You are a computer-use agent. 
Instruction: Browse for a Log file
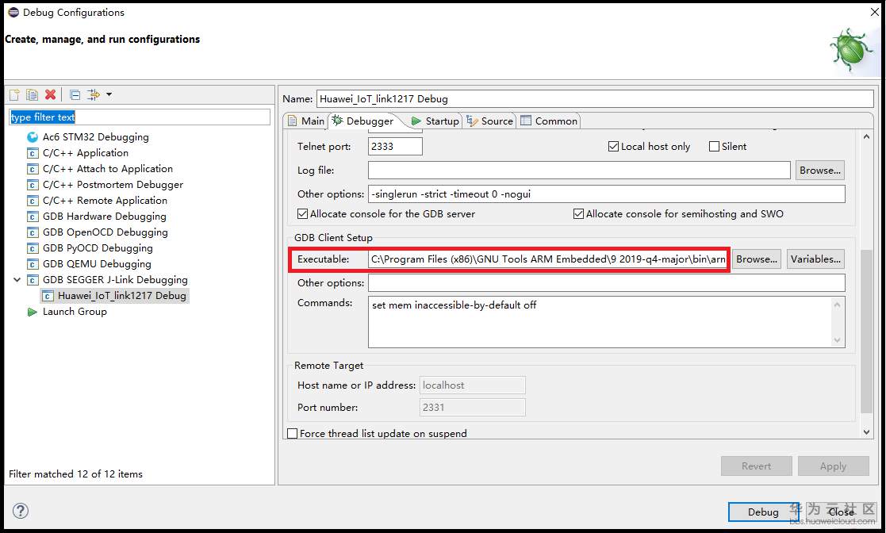[x=820, y=170]
